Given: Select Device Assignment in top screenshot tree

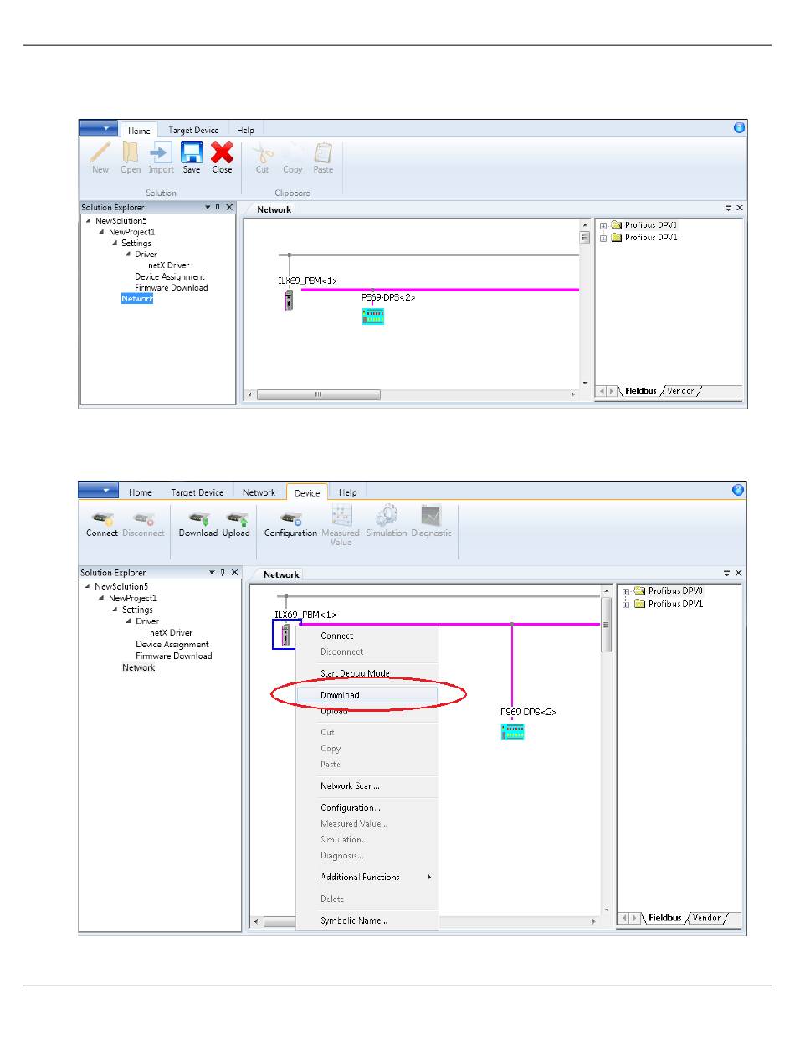Looking at the screenshot, I should click(170, 276).
